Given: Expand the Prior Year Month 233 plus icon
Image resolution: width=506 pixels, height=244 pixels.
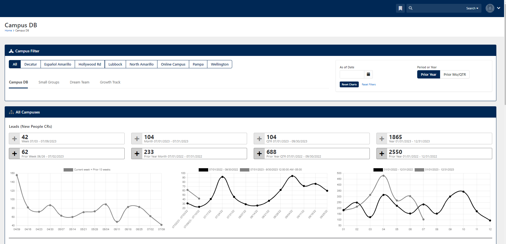Looking at the screenshot, I should coord(137,154).
